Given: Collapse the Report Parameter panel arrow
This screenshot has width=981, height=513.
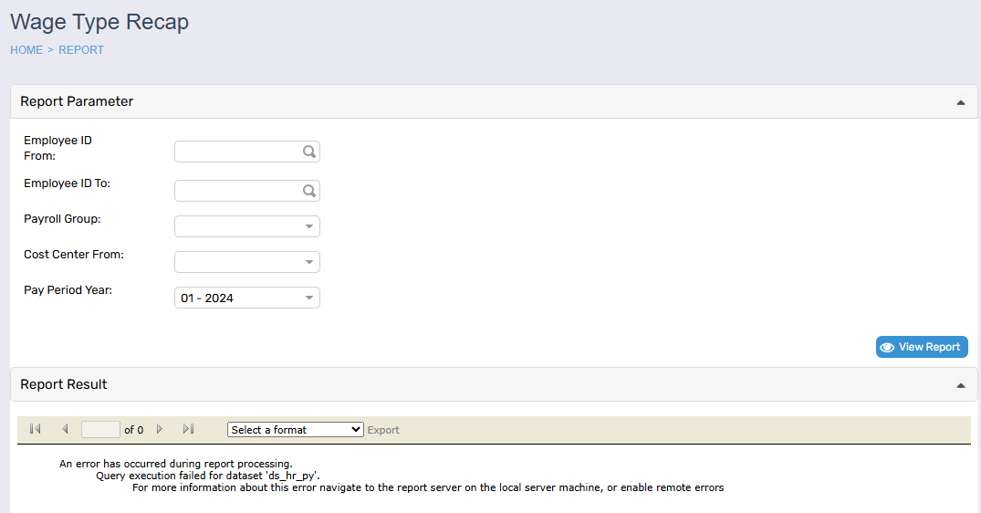Looking at the screenshot, I should pos(960,102).
